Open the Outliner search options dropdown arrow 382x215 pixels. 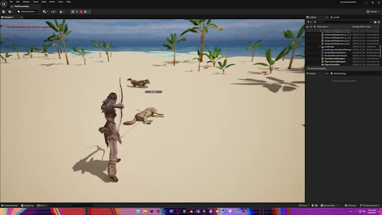tap(370, 22)
